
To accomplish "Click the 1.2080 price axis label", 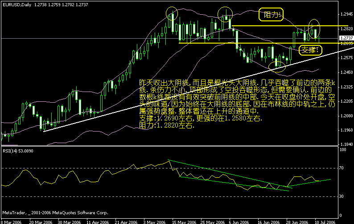I will [x=346, y=116].
